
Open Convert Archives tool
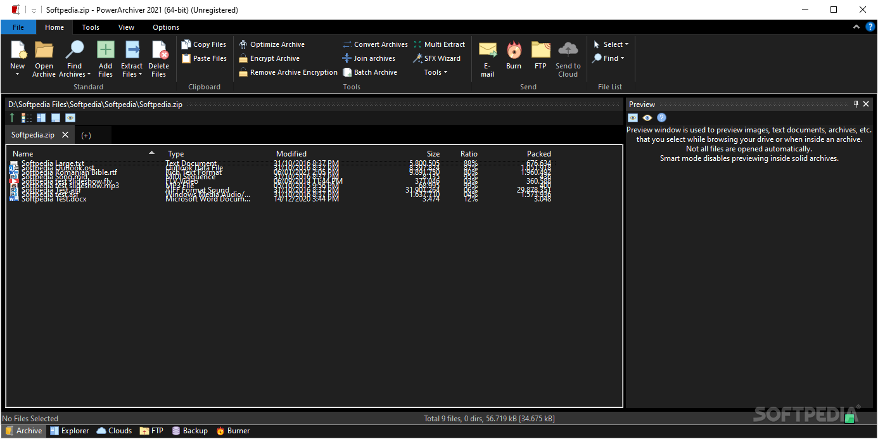[375, 44]
